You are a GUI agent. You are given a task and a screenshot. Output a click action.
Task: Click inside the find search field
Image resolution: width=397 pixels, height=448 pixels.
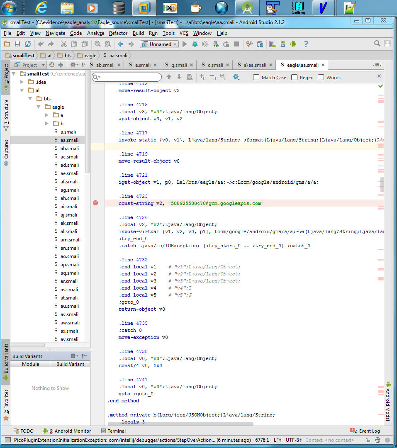[x=129, y=77]
